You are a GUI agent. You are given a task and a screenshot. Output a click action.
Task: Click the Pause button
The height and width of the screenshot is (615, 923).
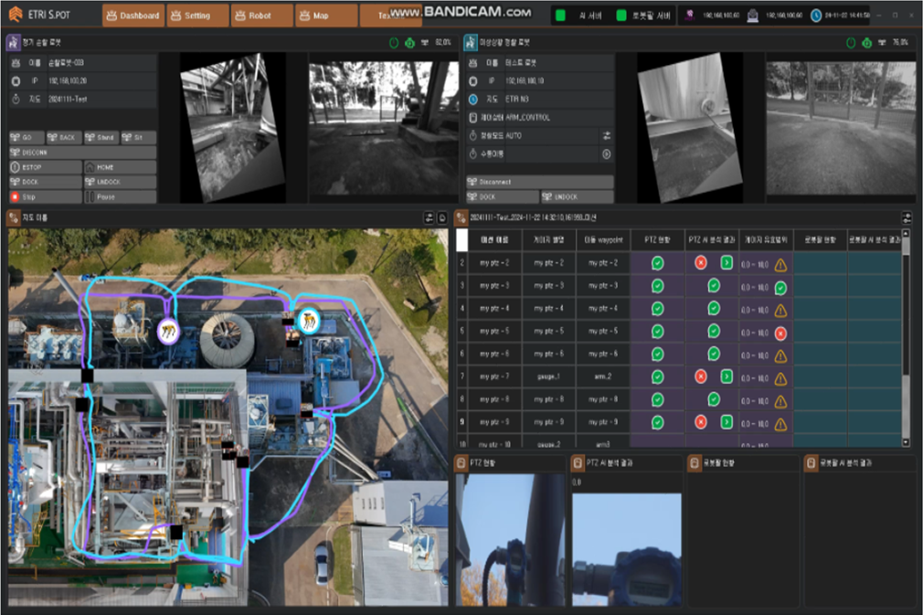(x=120, y=197)
